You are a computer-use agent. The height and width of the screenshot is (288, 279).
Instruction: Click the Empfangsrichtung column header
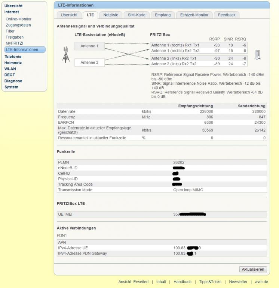[196, 106]
